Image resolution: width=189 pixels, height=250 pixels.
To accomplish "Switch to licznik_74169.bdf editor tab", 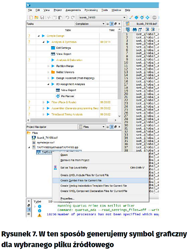I will click(x=146, y=24).
